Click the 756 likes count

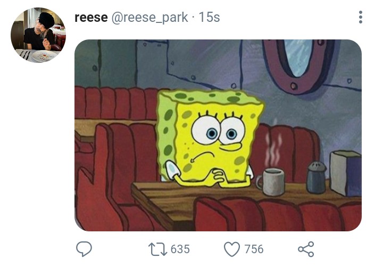click(x=254, y=249)
